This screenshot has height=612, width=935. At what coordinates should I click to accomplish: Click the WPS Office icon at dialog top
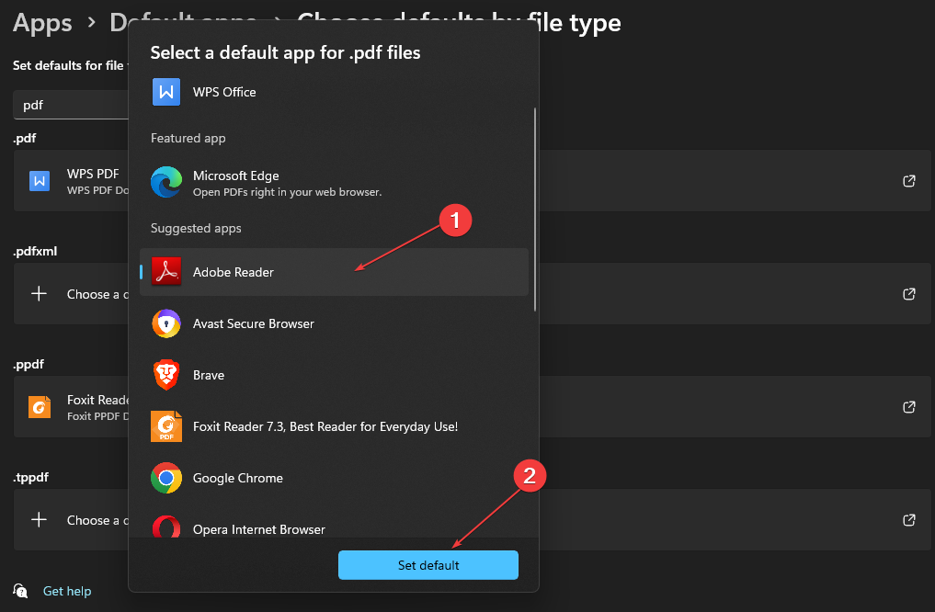coord(165,92)
